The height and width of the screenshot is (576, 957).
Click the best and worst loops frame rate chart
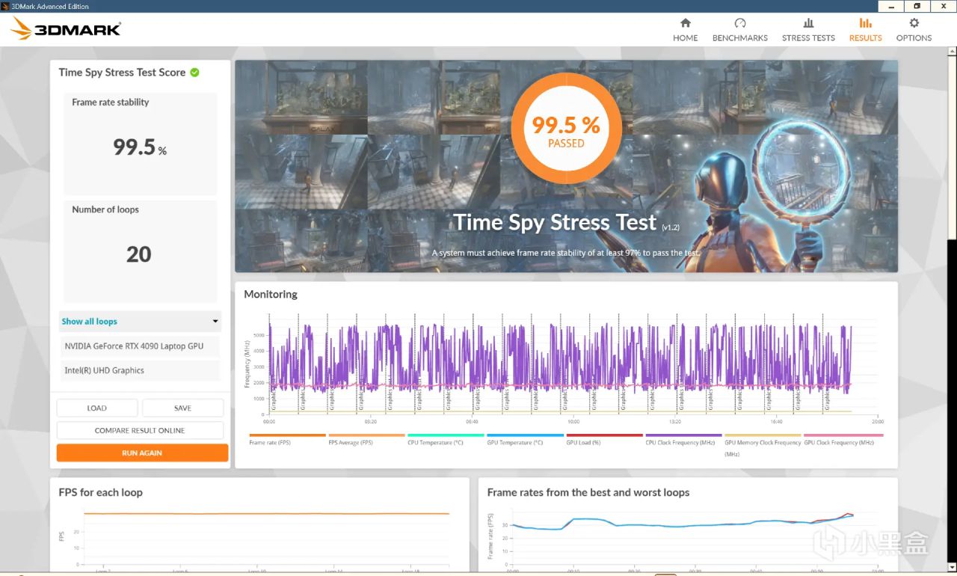tap(695, 539)
